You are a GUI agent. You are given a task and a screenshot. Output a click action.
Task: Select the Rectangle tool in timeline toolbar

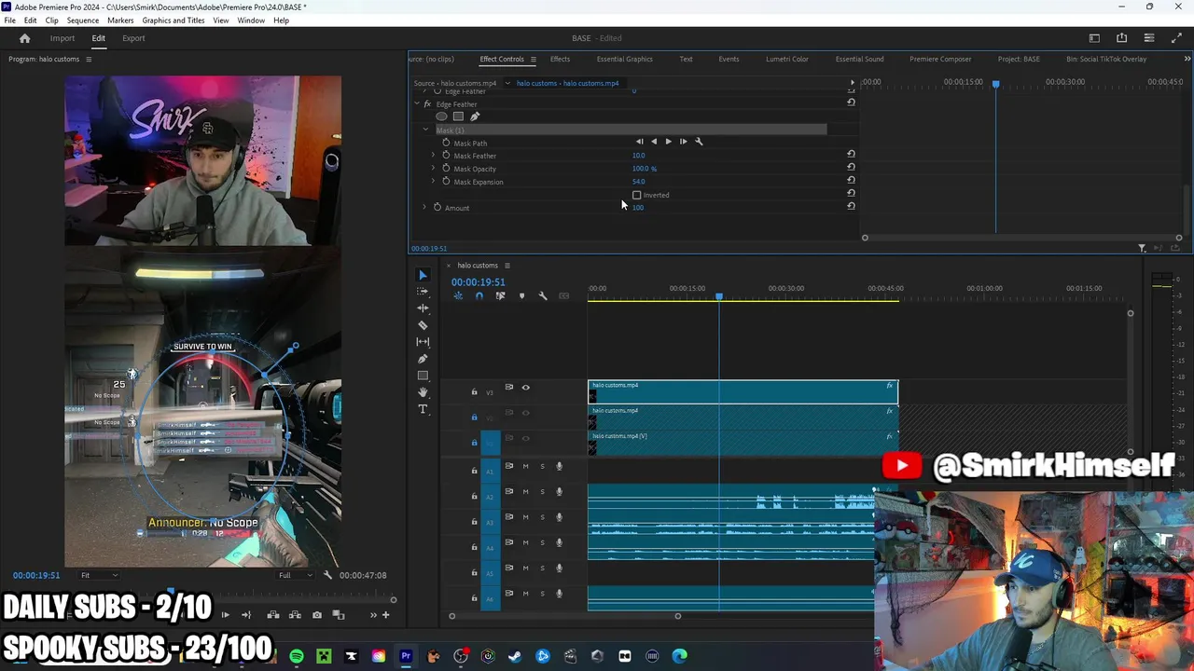click(x=423, y=376)
